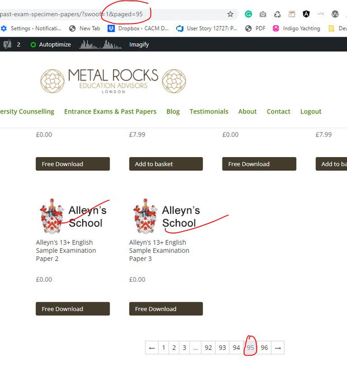This screenshot has width=347, height=367.
Task: Click the Logout link
Action: [x=311, y=111]
